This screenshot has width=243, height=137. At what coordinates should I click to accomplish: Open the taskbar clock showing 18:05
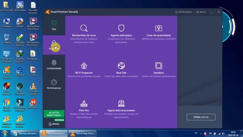[233, 134]
